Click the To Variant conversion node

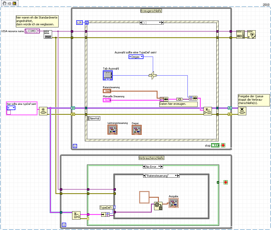(180, 99)
